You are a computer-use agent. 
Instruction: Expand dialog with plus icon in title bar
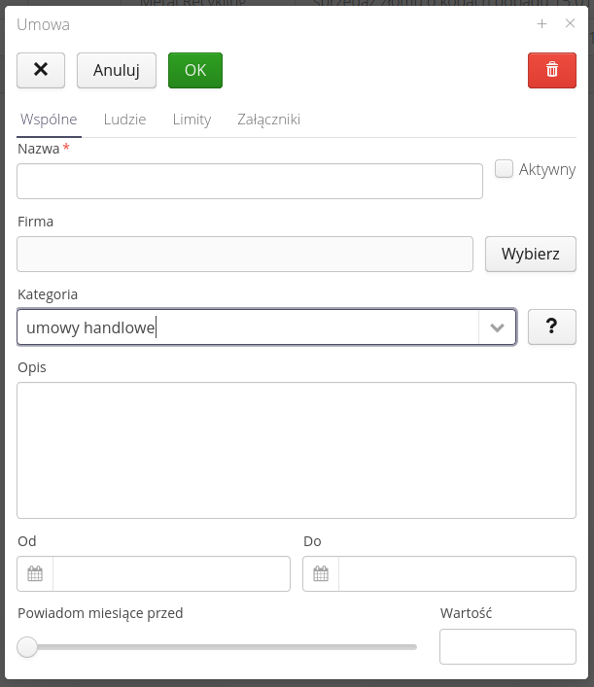[542, 23]
